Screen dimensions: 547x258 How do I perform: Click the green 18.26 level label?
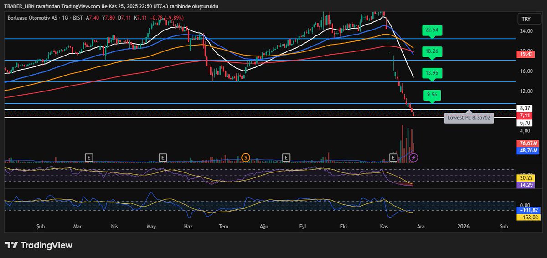(x=431, y=51)
